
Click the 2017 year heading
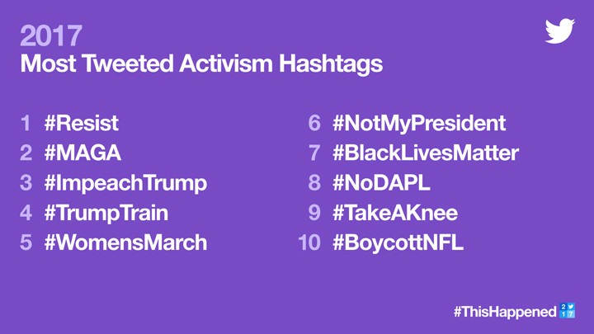(51, 35)
